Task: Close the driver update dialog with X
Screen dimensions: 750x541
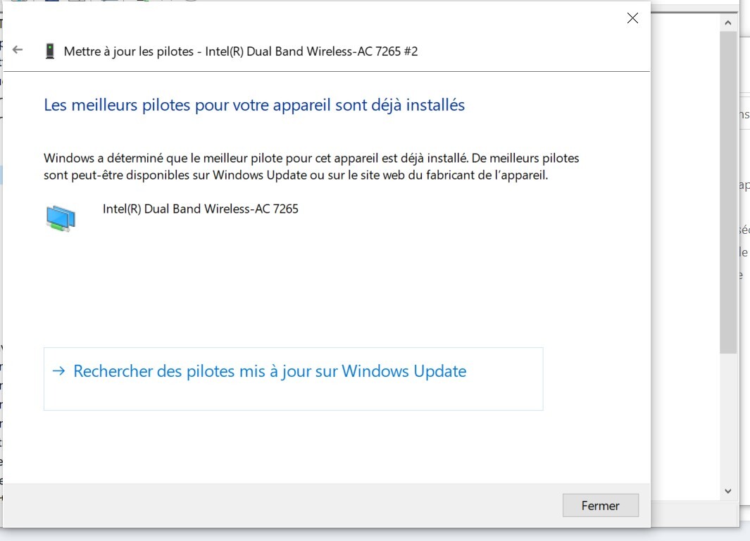Action: [x=632, y=18]
